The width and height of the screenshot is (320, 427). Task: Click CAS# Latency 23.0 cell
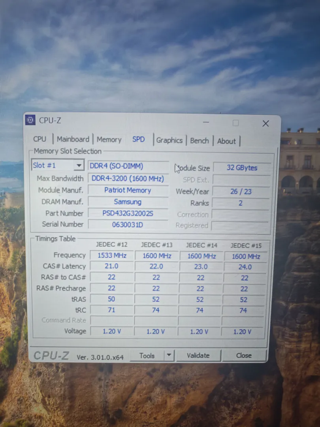(x=201, y=267)
